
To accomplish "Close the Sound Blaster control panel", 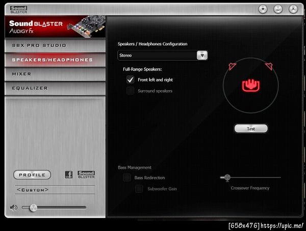I will tap(293, 9).
